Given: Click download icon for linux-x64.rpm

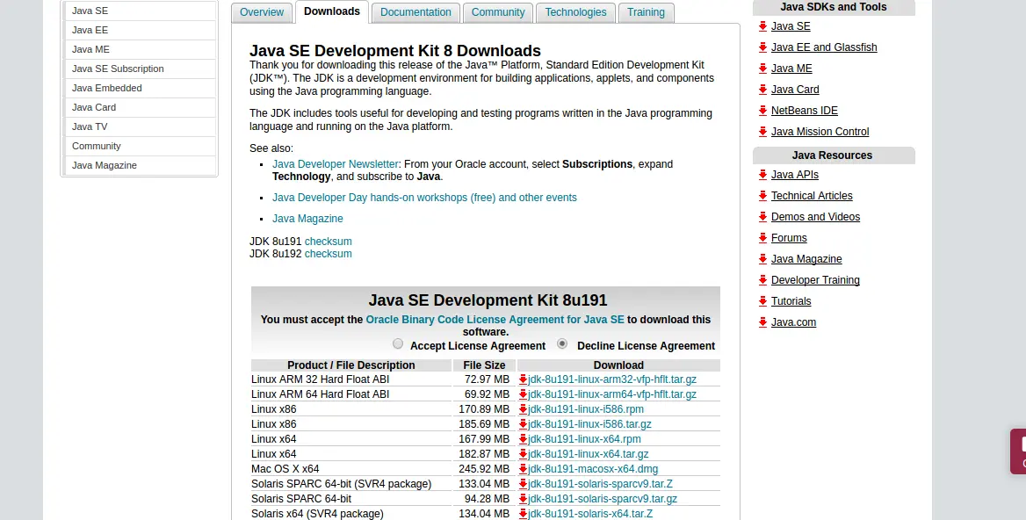Looking at the screenshot, I should tap(523, 439).
